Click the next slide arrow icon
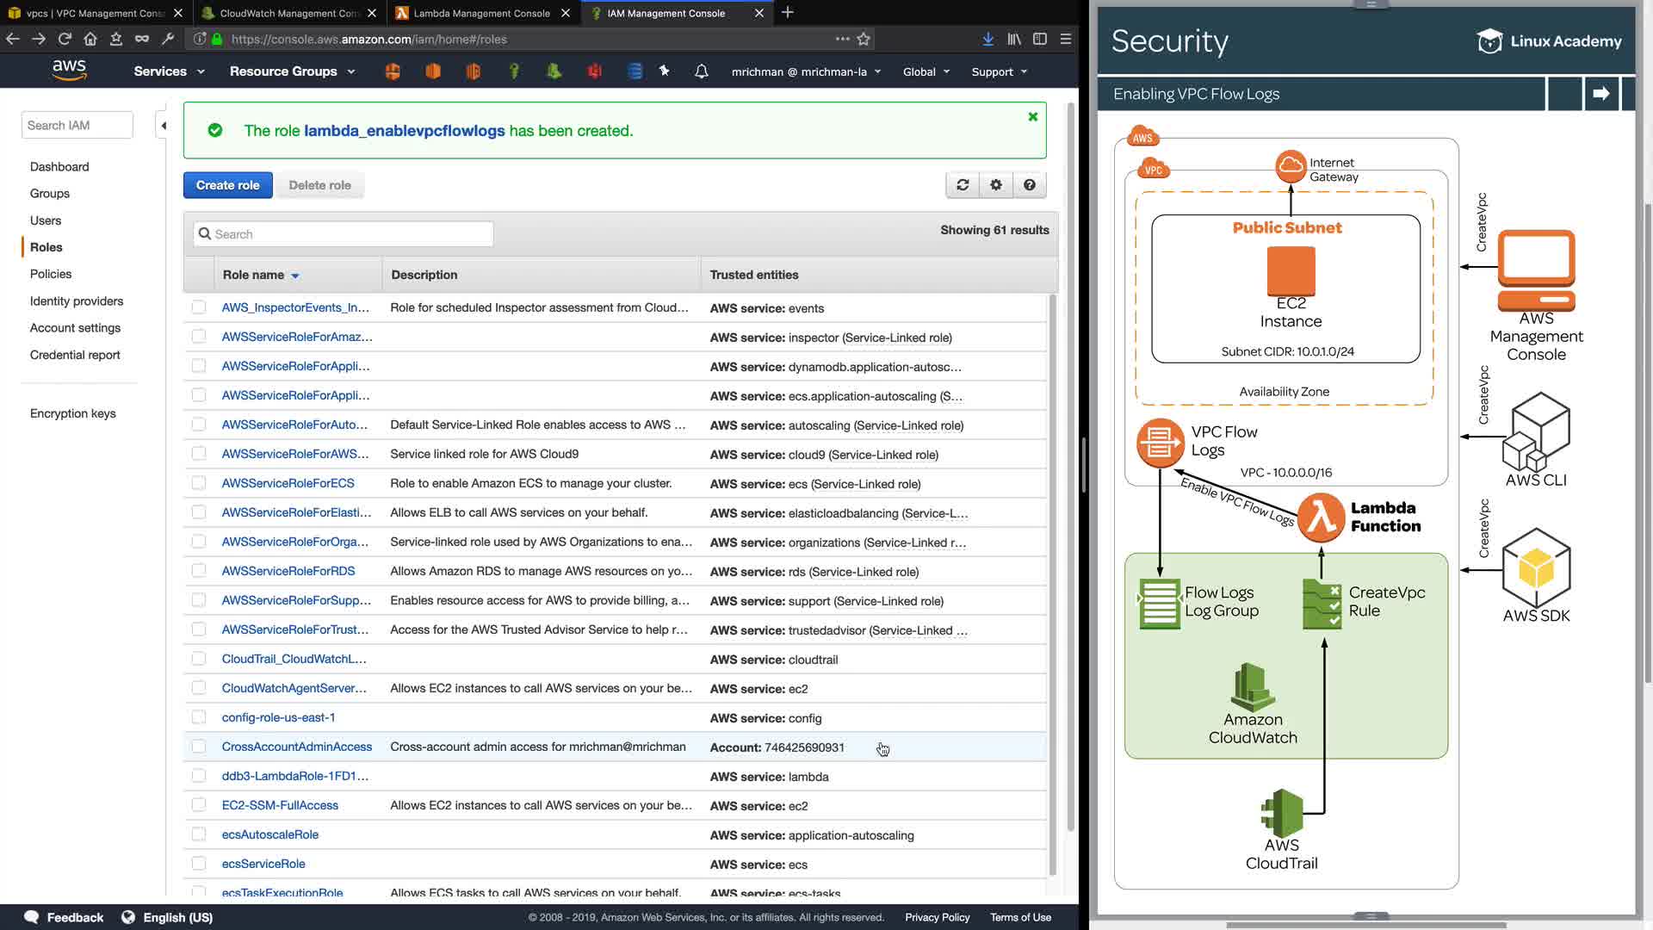This screenshot has width=1653, height=930. [1600, 94]
